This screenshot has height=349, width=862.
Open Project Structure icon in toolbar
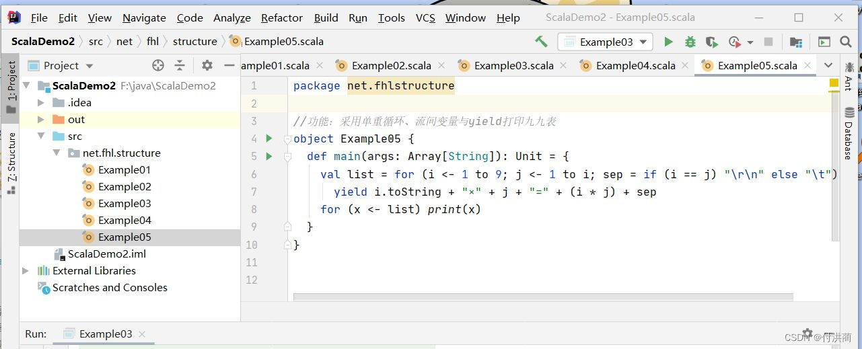(796, 42)
